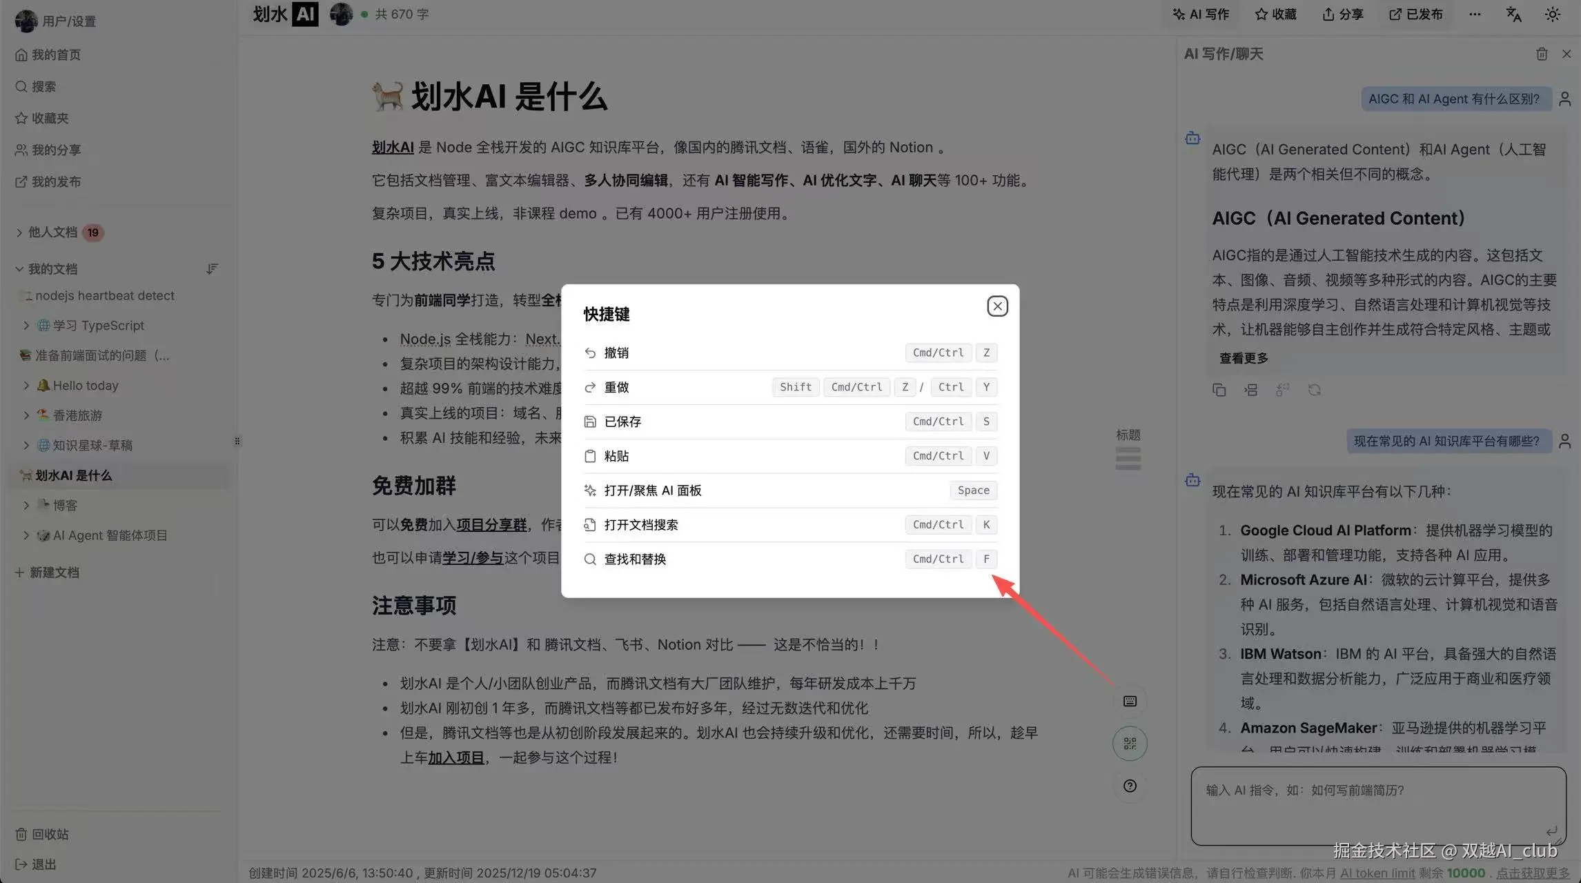Toggle document sort order beside 我的文档
This screenshot has height=883, width=1581.
pyautogui.click(x=213, y=268)
